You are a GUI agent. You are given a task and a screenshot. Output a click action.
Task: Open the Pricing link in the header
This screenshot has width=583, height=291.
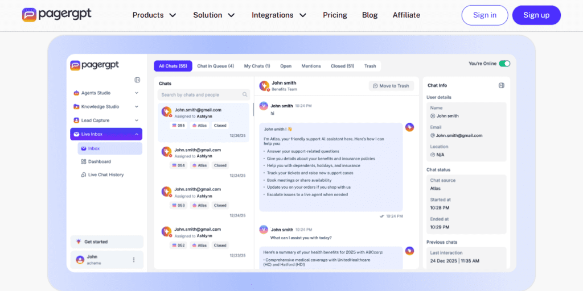pyautogui.click(x=335, y=15)
